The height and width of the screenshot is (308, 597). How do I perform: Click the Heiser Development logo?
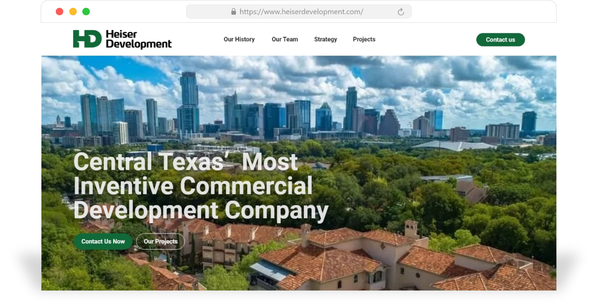[122, 39]
